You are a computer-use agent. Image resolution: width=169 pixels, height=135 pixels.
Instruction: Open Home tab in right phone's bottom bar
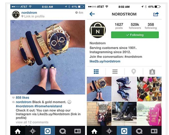[94, 131]
